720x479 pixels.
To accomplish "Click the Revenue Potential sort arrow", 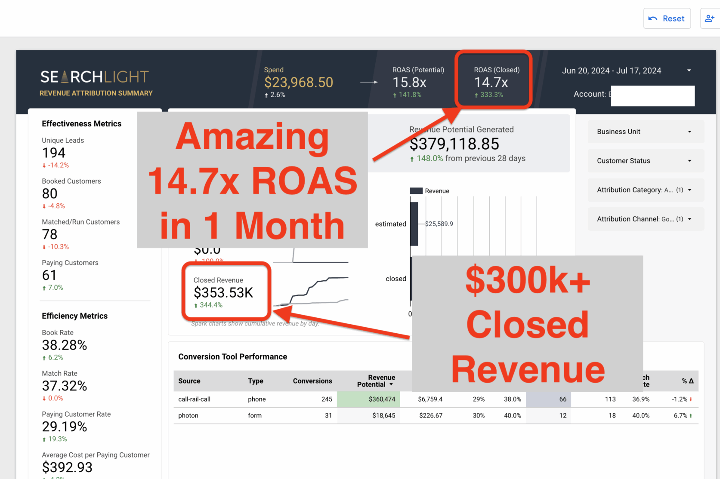I will click(x=391, y=385).
